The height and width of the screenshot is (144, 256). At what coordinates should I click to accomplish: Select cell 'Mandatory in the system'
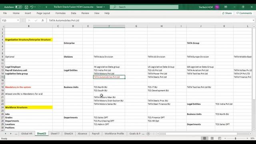tap(29, 87)
